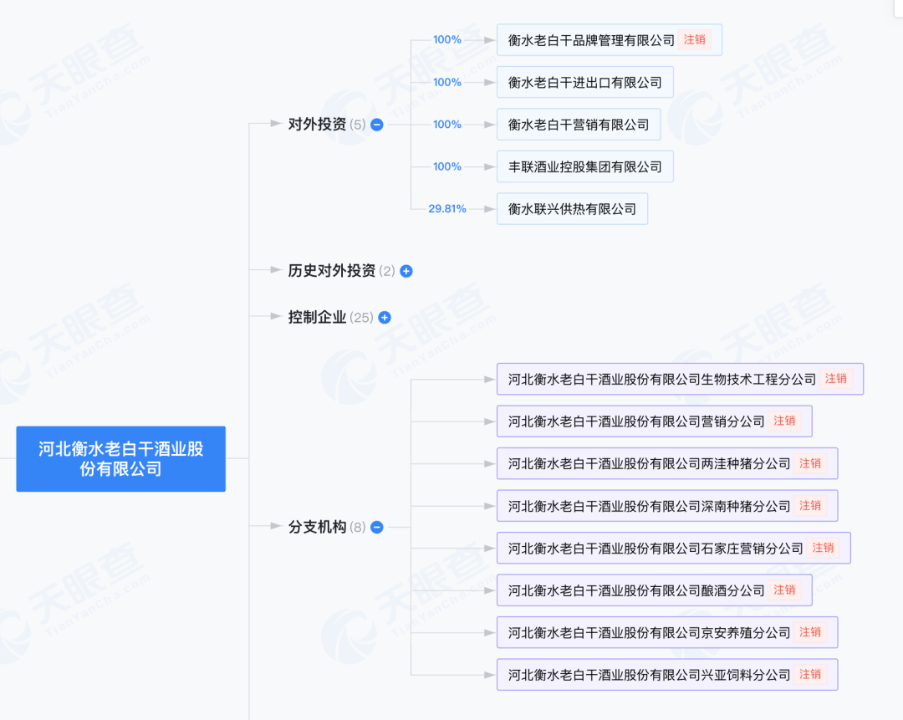The image size is (903, 720).
Task: Click 注销 tag on 兴亚饲料分公司
Action: [x=810, y=674]
